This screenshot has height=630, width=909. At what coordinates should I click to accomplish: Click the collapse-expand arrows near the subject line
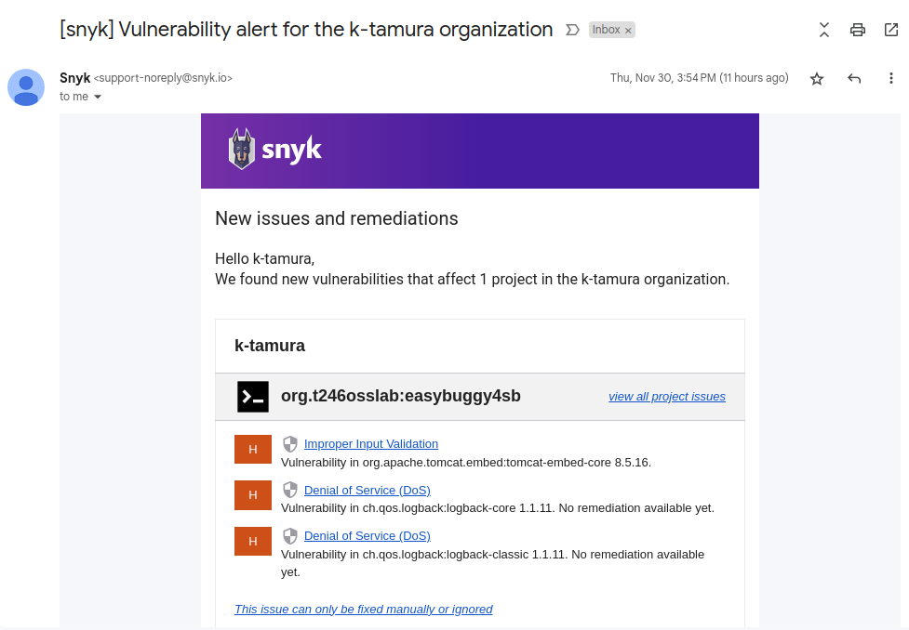823,29
